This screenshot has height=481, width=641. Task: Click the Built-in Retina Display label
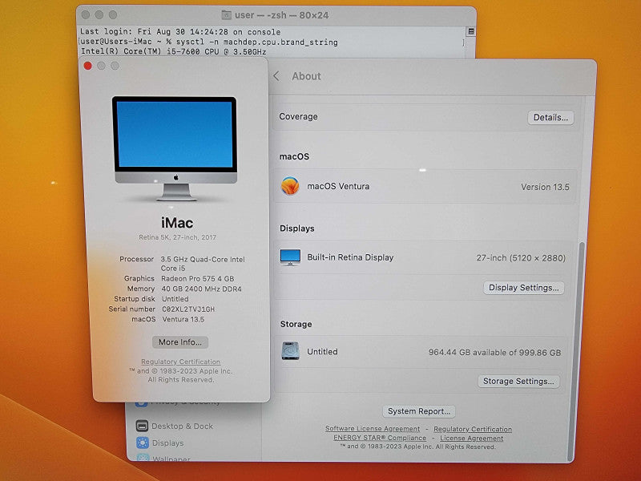[x=350, y=257]
